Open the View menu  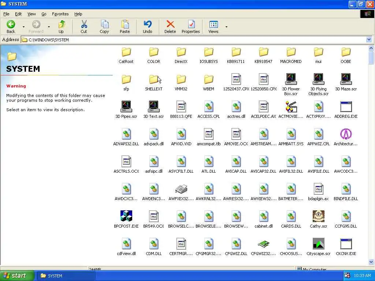(31, 14)
